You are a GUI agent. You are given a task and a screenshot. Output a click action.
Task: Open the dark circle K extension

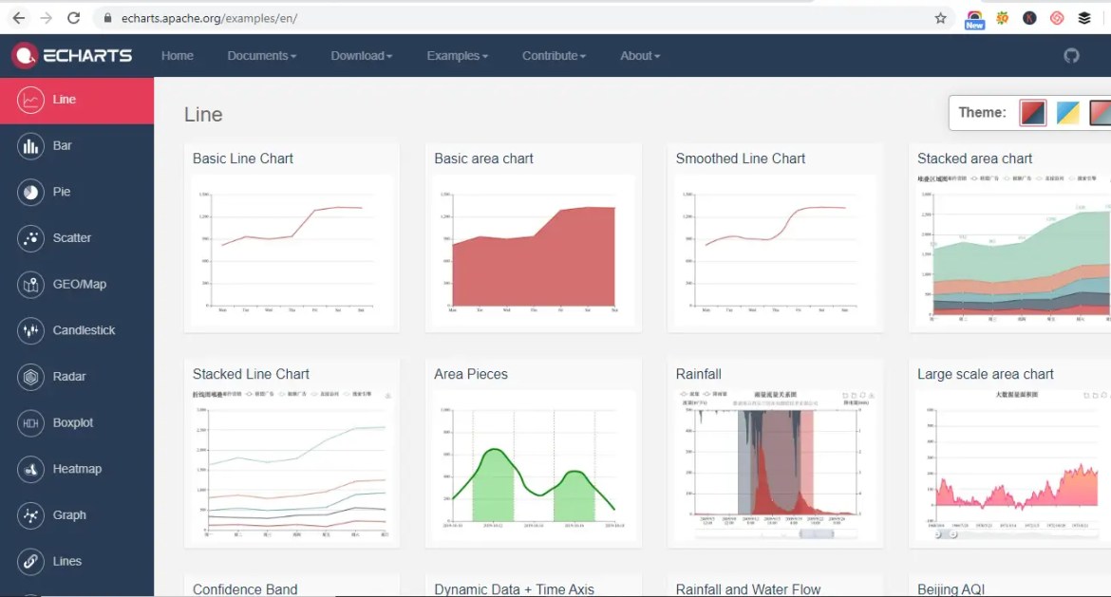(1029, 18)
